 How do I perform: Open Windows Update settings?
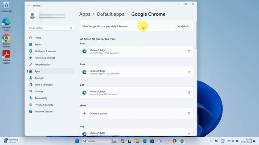51,112
